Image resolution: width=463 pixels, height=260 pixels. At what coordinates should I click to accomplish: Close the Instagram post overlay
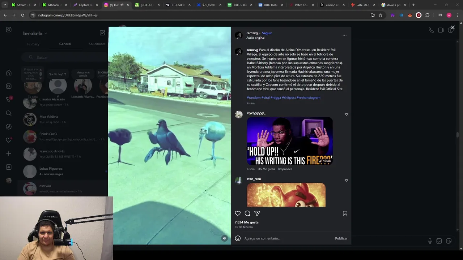(x=453, y=27)
